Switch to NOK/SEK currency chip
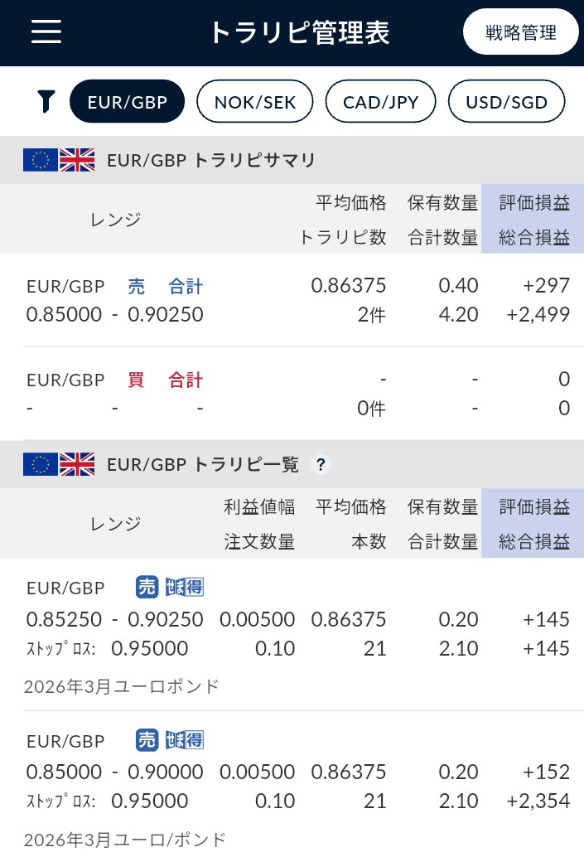This screenshot has height=857, width=584. click(x=254, y=102)
